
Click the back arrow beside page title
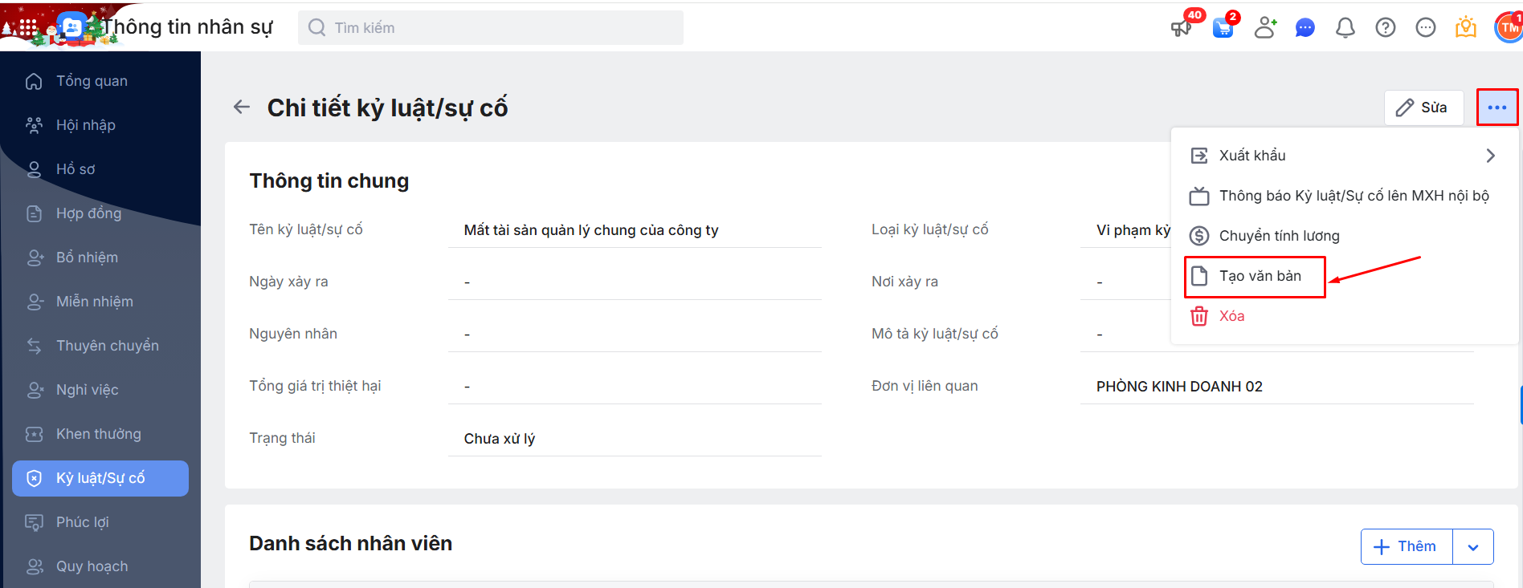click(x=242, y=107)
